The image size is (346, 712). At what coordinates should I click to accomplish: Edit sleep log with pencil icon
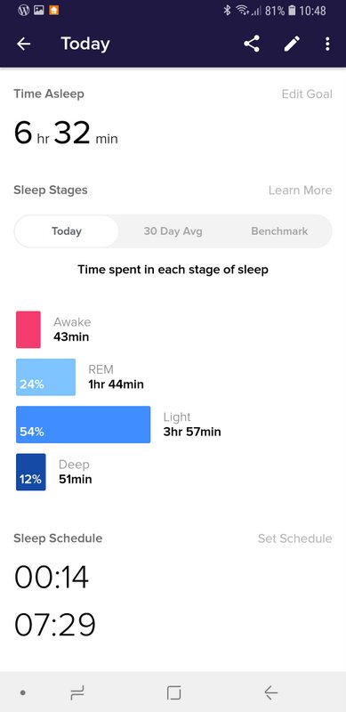[x=292, y=44]
